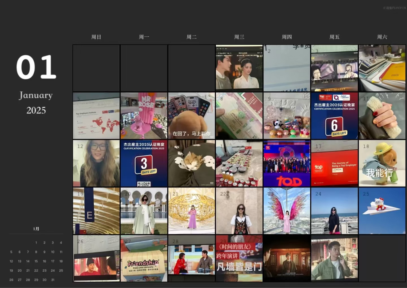Click the 周三 weekday header
Viewport: 407px width, 288px height.
tap(239, 37)
